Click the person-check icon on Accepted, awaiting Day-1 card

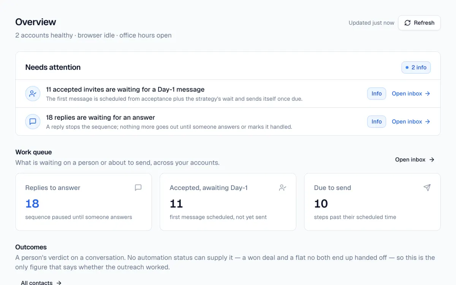[x=282, y=187]
